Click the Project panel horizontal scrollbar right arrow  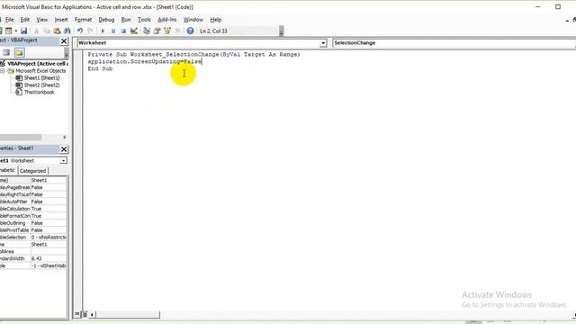(x=65, y=138)
